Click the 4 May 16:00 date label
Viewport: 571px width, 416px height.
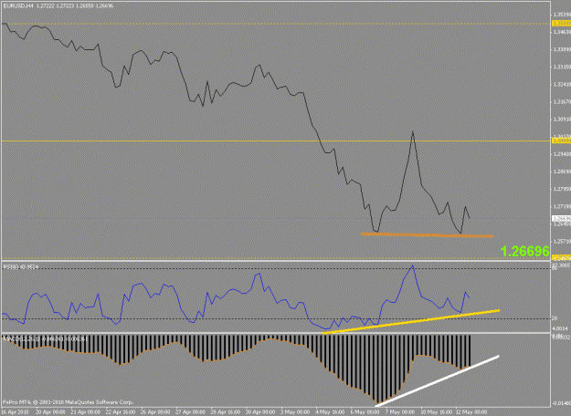tap(331, 412)
